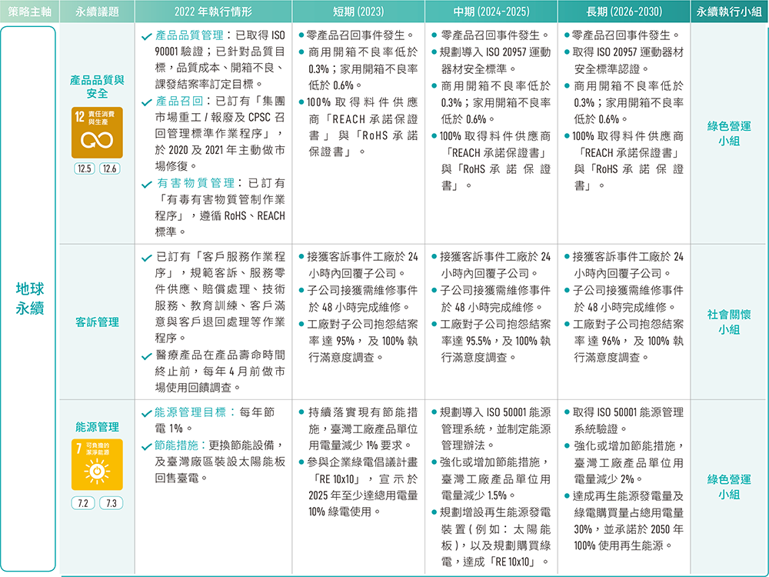The image size is (769, 577).
Task: Click the checkmark beside 節能措施
Action: click(147, 446)
